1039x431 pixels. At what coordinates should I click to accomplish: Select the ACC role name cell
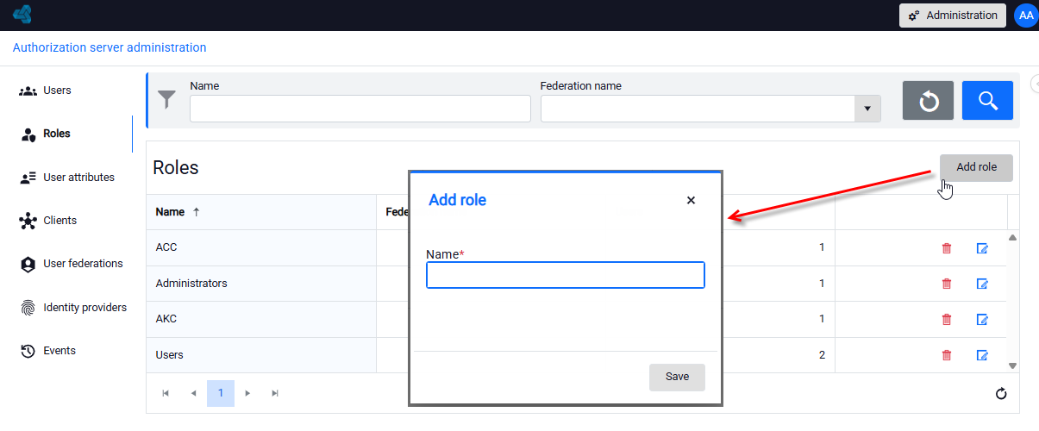point(262,247)
